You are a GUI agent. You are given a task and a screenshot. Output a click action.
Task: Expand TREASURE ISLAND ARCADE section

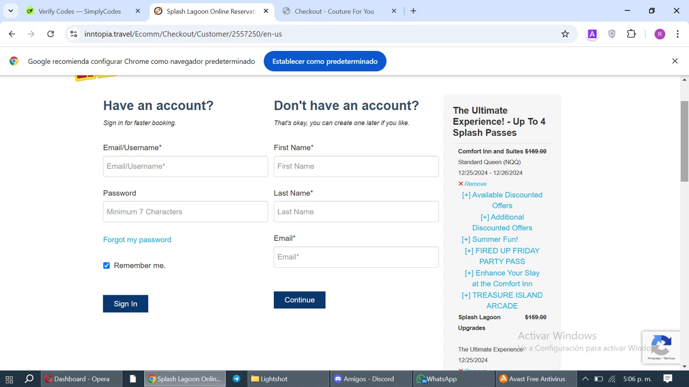click(x=502, y=300)
